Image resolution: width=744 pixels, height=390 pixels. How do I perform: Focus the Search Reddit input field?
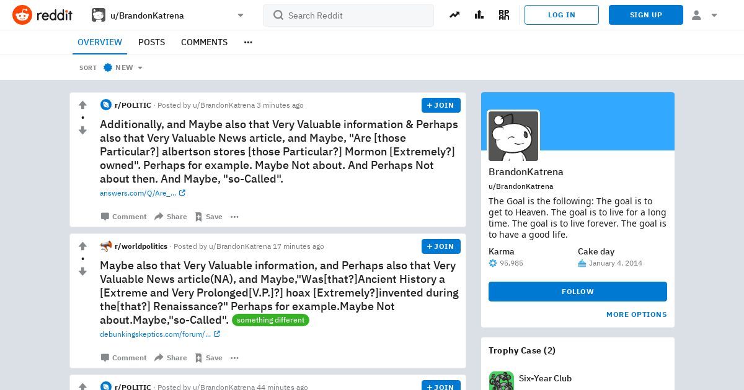tap(348, 15)
